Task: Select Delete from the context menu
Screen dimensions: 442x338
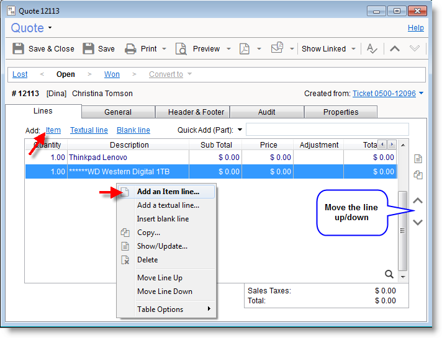Action: coord(148,260)
